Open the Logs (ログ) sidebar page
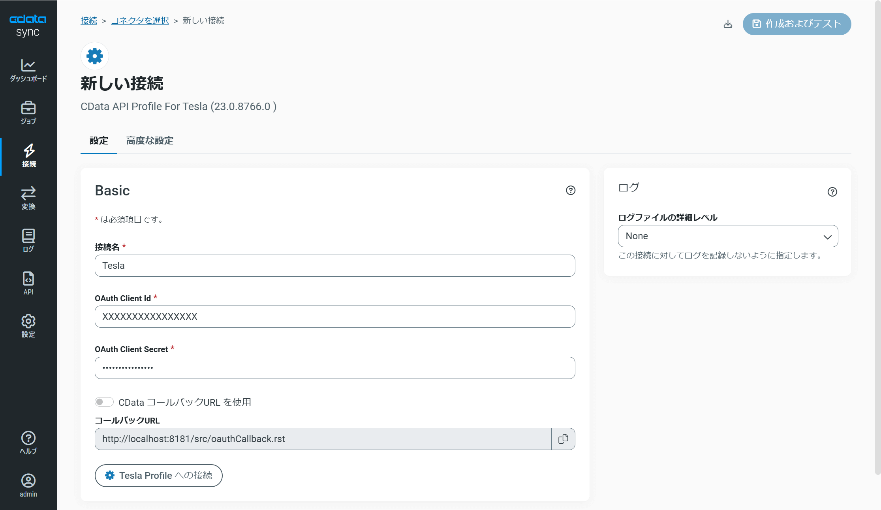881x510 pixels. point(28,240)
